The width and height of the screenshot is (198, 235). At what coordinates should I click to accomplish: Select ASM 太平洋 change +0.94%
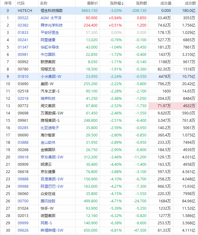(x=115, y=18)
